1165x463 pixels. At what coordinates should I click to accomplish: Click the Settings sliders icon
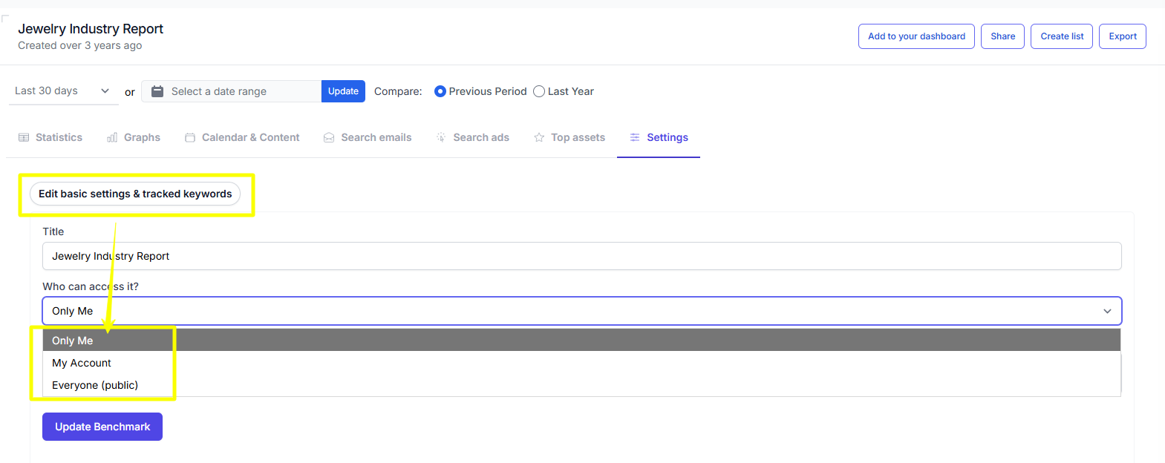point(635,137)
